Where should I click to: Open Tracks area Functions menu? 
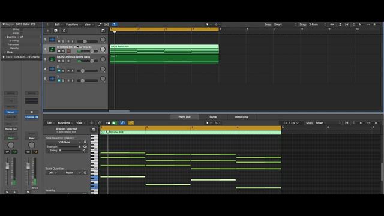click(73, 25)
